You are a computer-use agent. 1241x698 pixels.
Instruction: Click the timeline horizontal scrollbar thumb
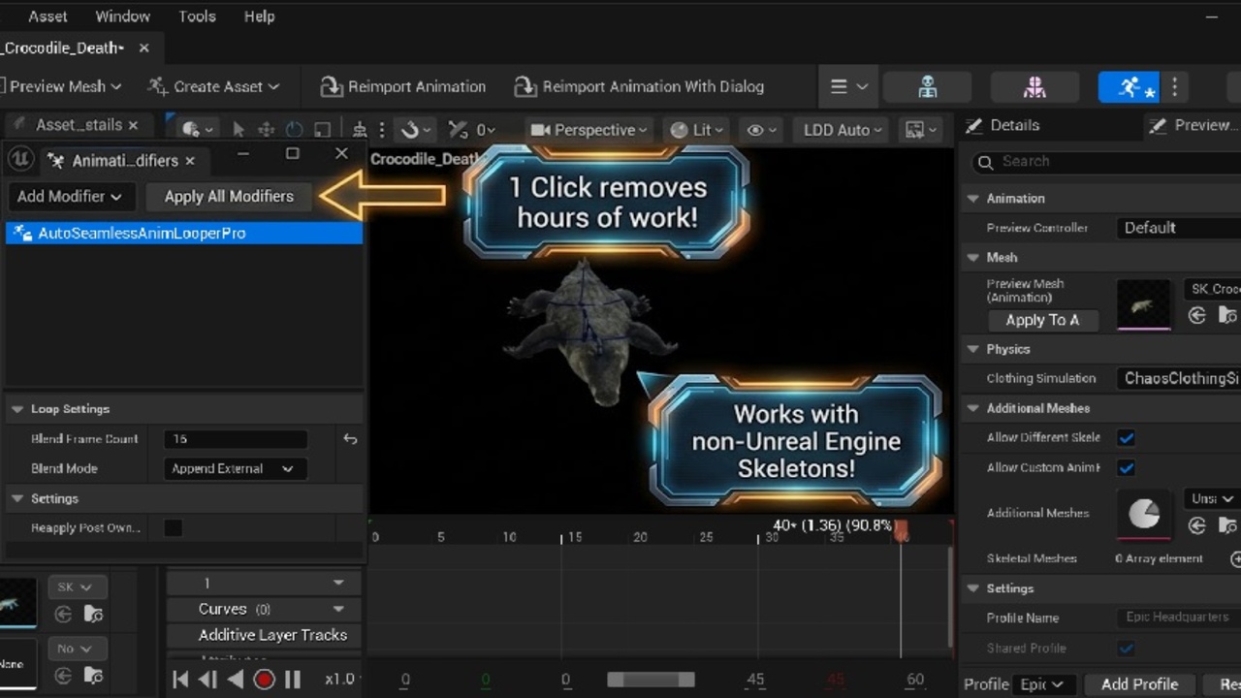point(651,680)
